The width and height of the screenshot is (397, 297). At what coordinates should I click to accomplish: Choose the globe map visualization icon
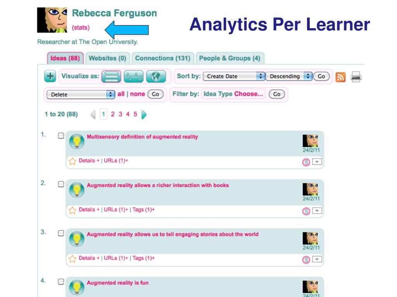pyautogui.click(x=156, y=76)
